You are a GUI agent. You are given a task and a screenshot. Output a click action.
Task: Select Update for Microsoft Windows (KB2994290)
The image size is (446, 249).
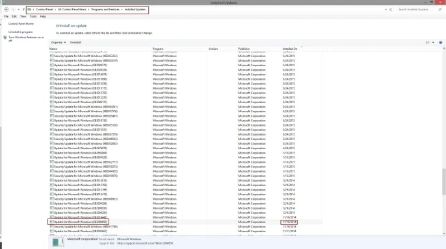[x=185, y=213]
